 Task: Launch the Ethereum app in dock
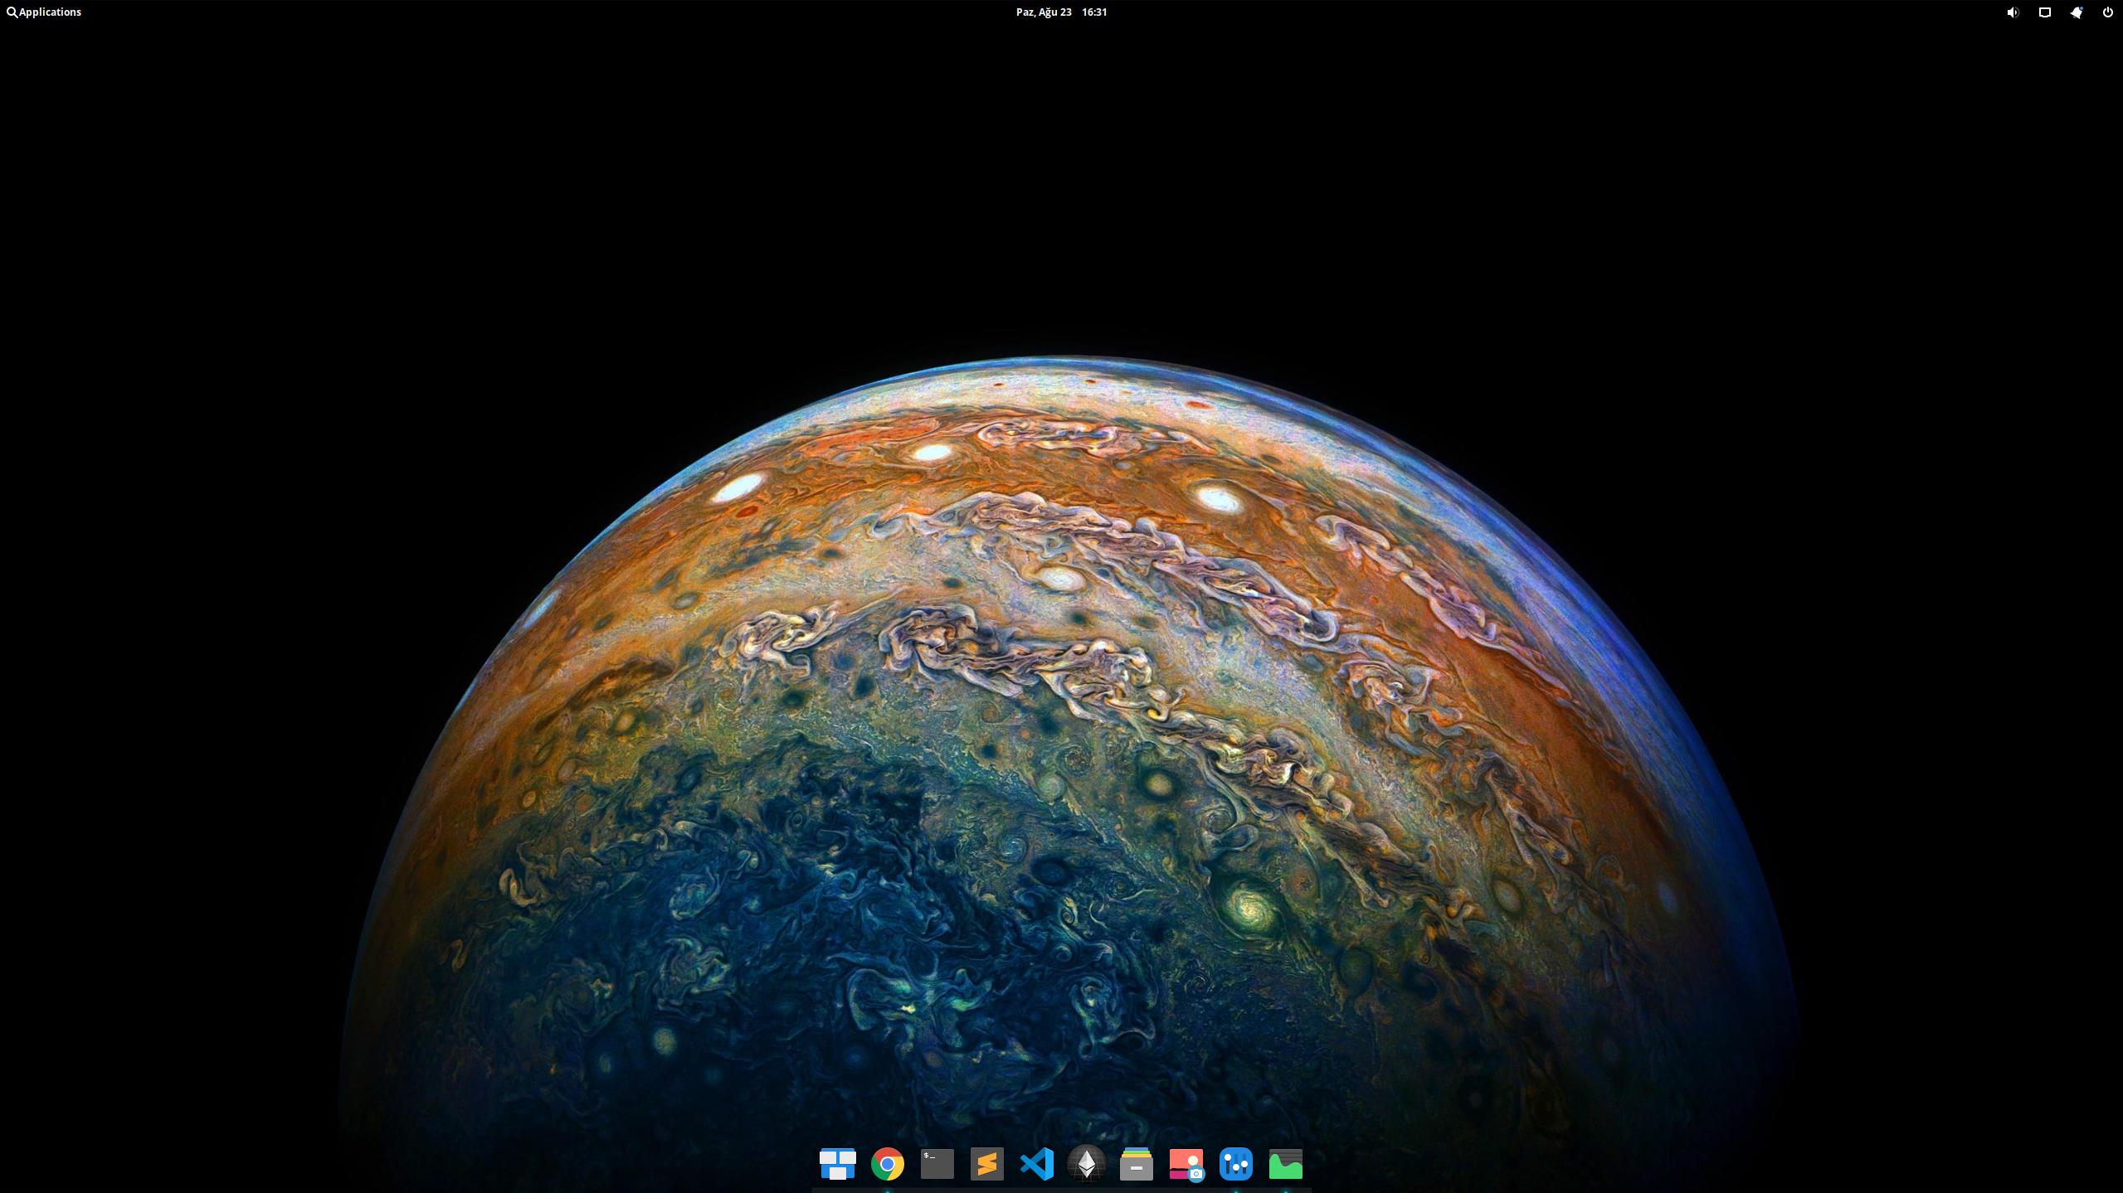tap(1086, 1163)
